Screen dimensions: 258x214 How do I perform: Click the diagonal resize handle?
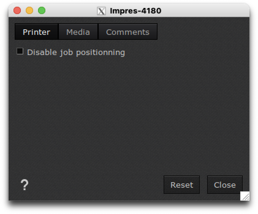245,196
